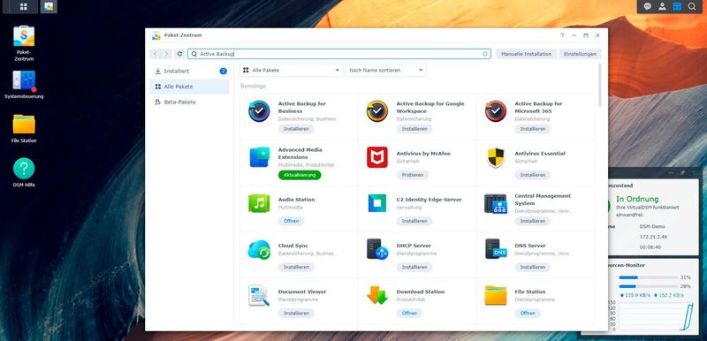The width and height of the screenshot is (707, 341).
Task: Select the Central Management System icon
Action: (x=496, y=203)
